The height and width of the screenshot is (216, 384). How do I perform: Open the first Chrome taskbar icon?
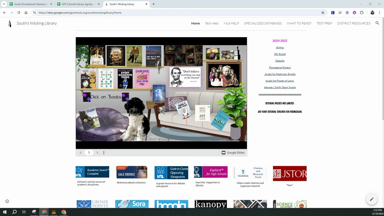coord(44,212)
